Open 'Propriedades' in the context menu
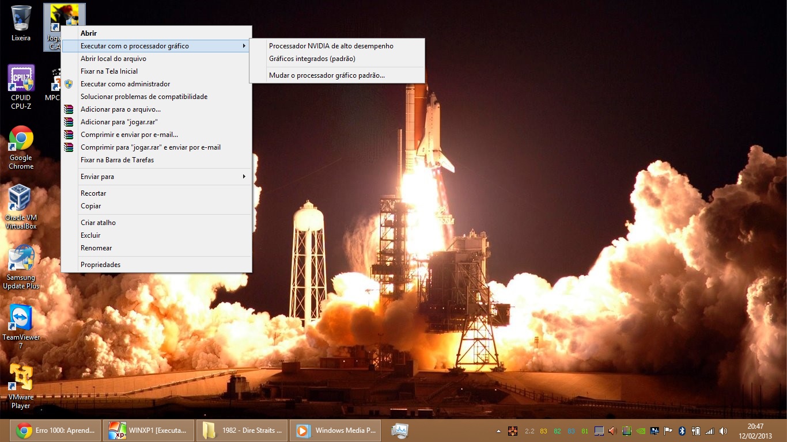This screenshot has width=787, height=442. (x=100, y=265)
